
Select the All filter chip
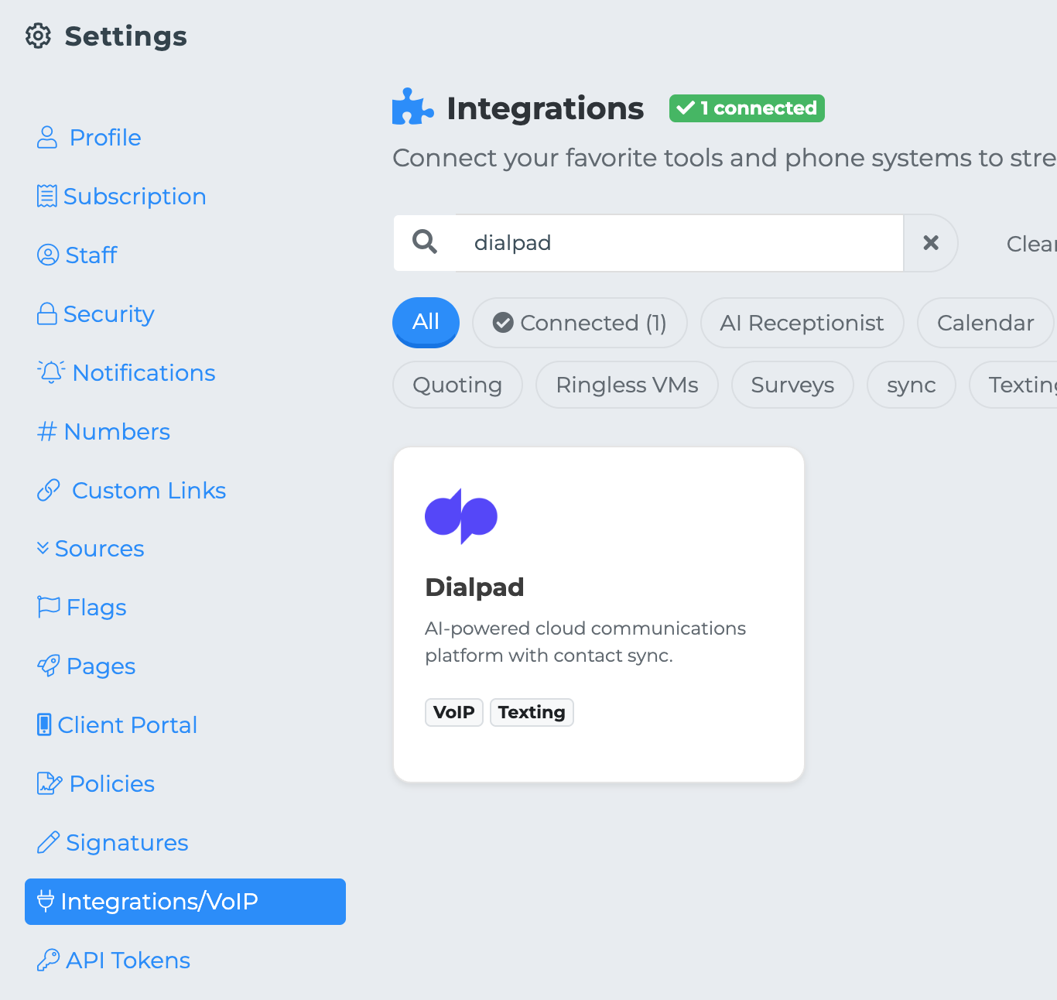tap(426, 322)
